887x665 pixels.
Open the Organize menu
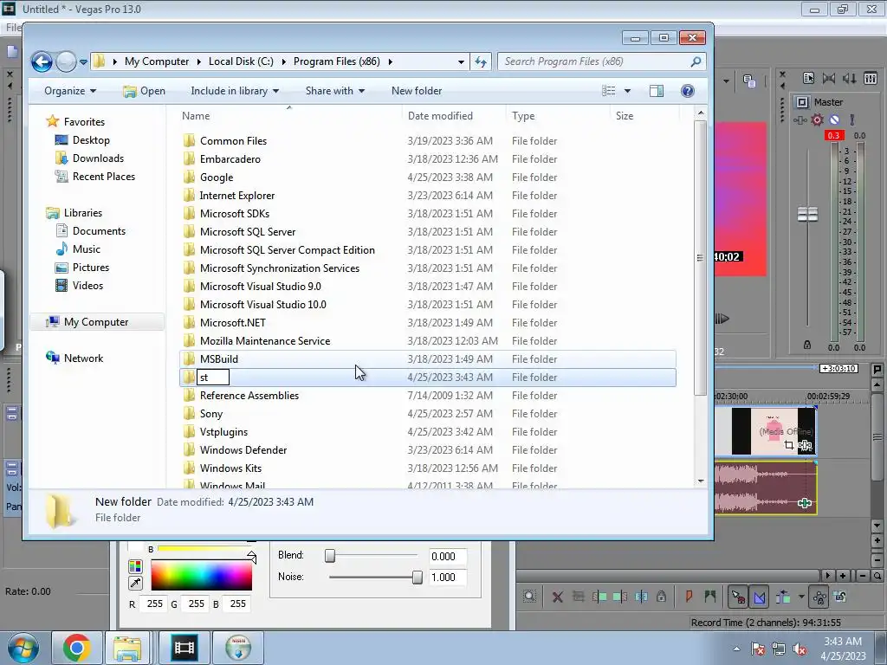(70, 91)
